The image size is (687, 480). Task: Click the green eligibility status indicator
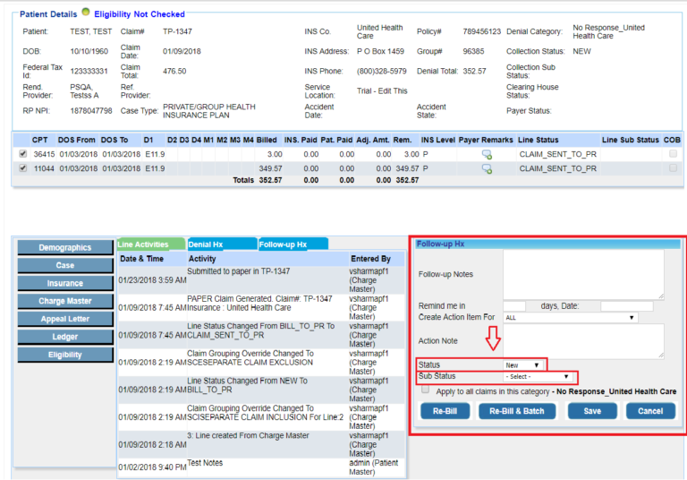point(86,12)
